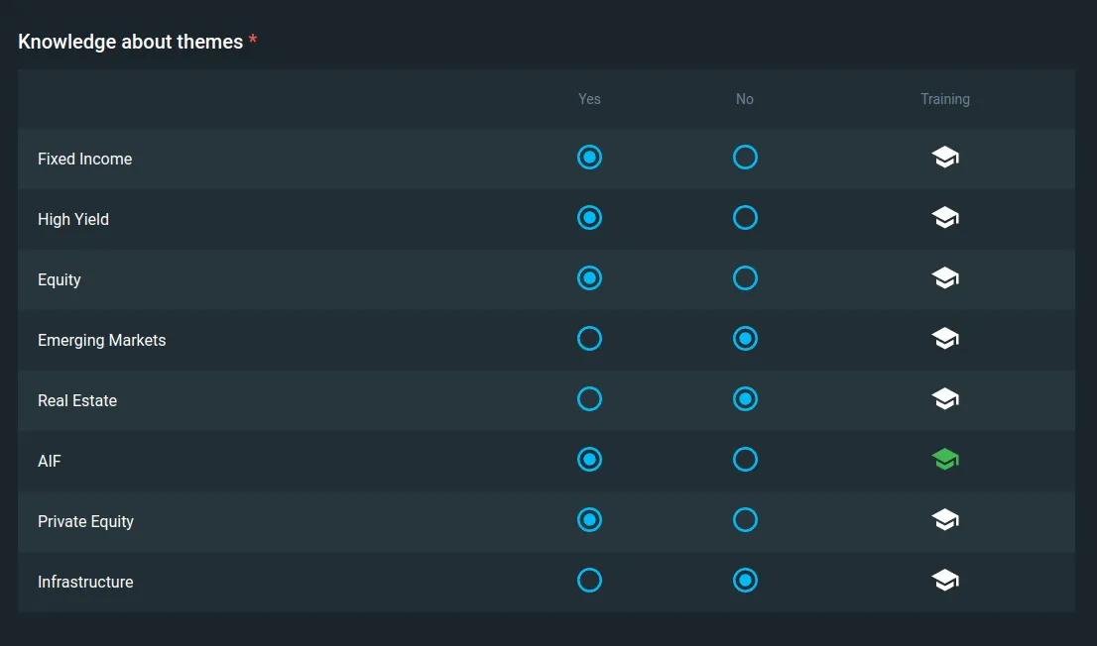Select No for Equity
The image size is (1097, 646).
745,278
